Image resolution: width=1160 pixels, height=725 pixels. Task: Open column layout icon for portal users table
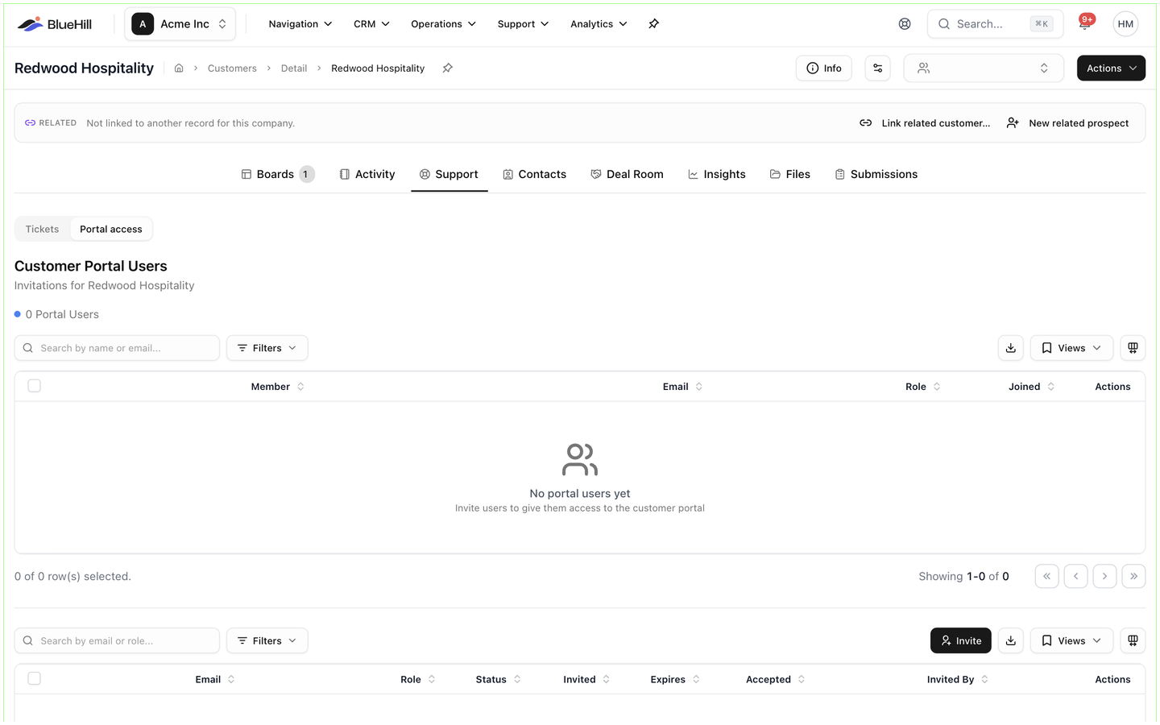[1133, 348]
